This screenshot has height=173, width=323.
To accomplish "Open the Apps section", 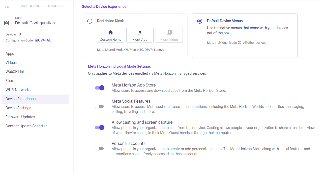I will click(x=35, y=54).
